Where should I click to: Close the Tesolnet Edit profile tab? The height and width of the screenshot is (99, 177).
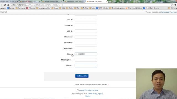(106, 2)
